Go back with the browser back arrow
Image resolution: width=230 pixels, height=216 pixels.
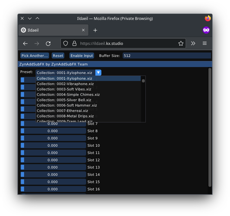click(25, 44)
